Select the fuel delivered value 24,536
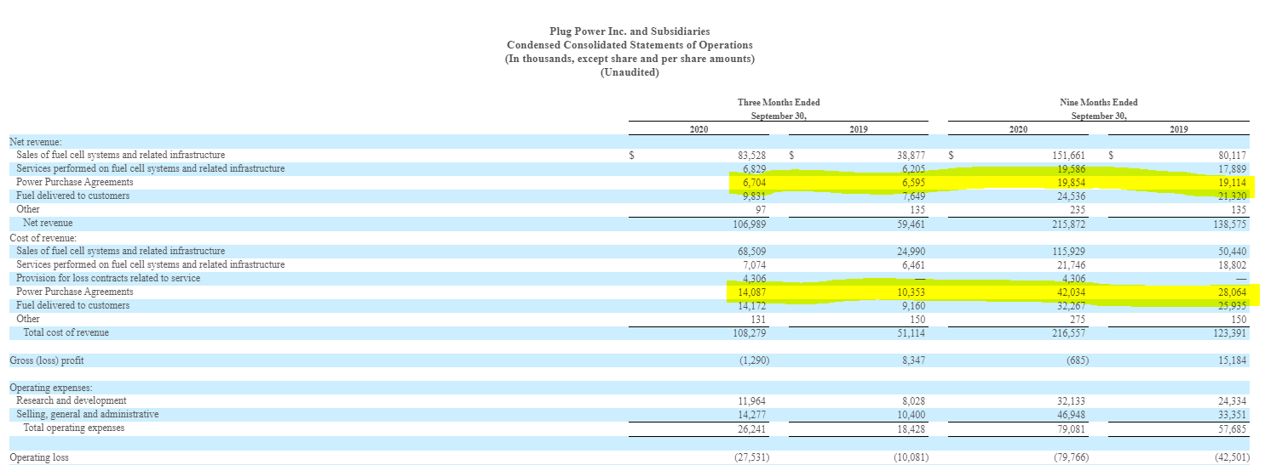 (x=1071, y=196)
